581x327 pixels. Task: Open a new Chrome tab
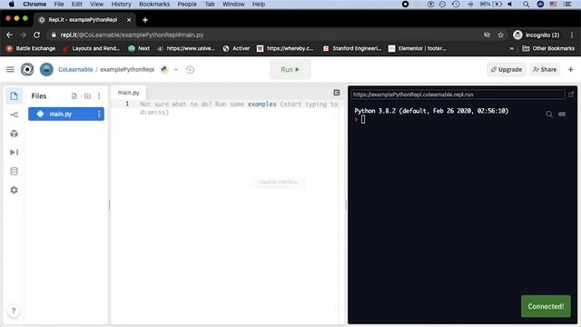[x=145, y=20]
